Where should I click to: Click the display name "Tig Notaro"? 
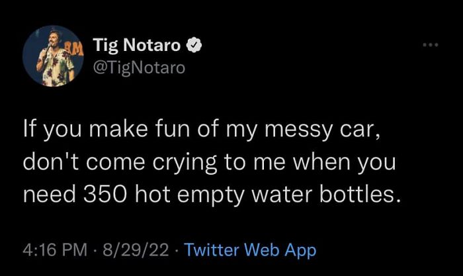pyautogui.click(x=137, y=46)
